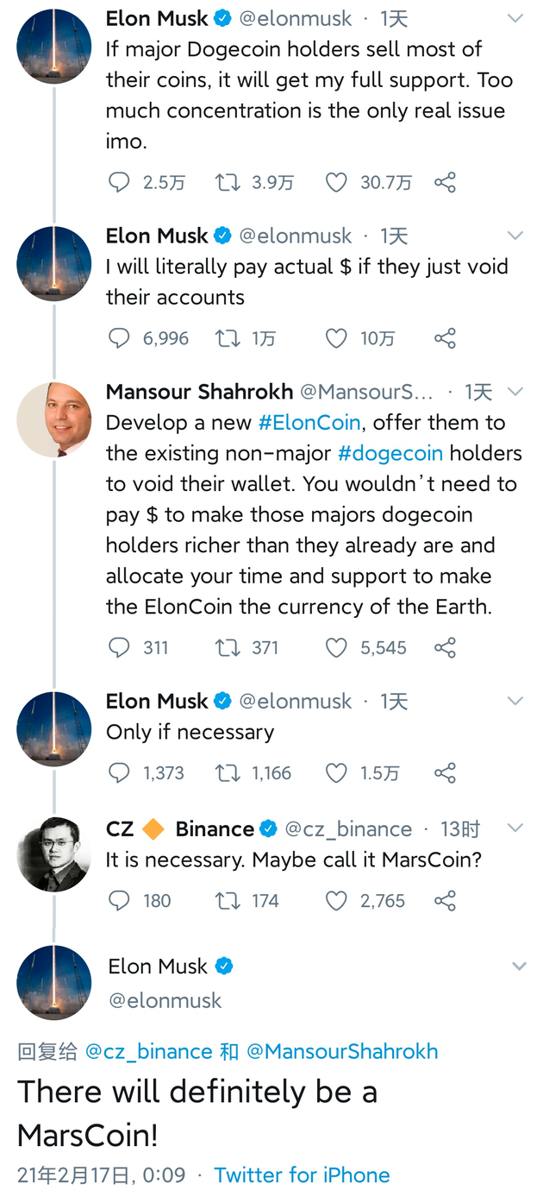Retweet the 'Only if necessary' tweet
543x1203 pixels.
(x=228, y=772)
